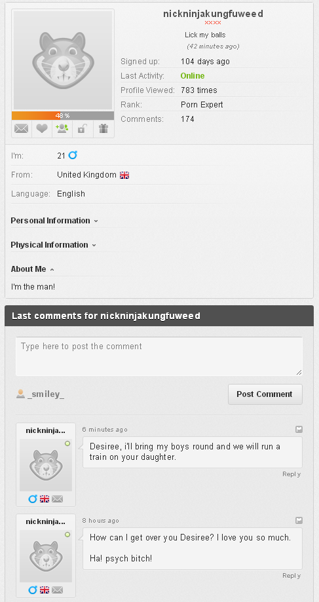
Task: Open first commenter's avatar thumbnail
Action: 46,465
